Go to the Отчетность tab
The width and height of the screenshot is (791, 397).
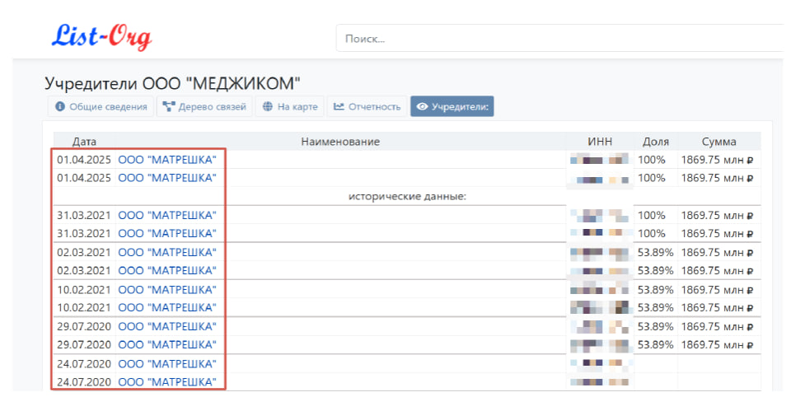pyautogui.click(x=367, y=107)
